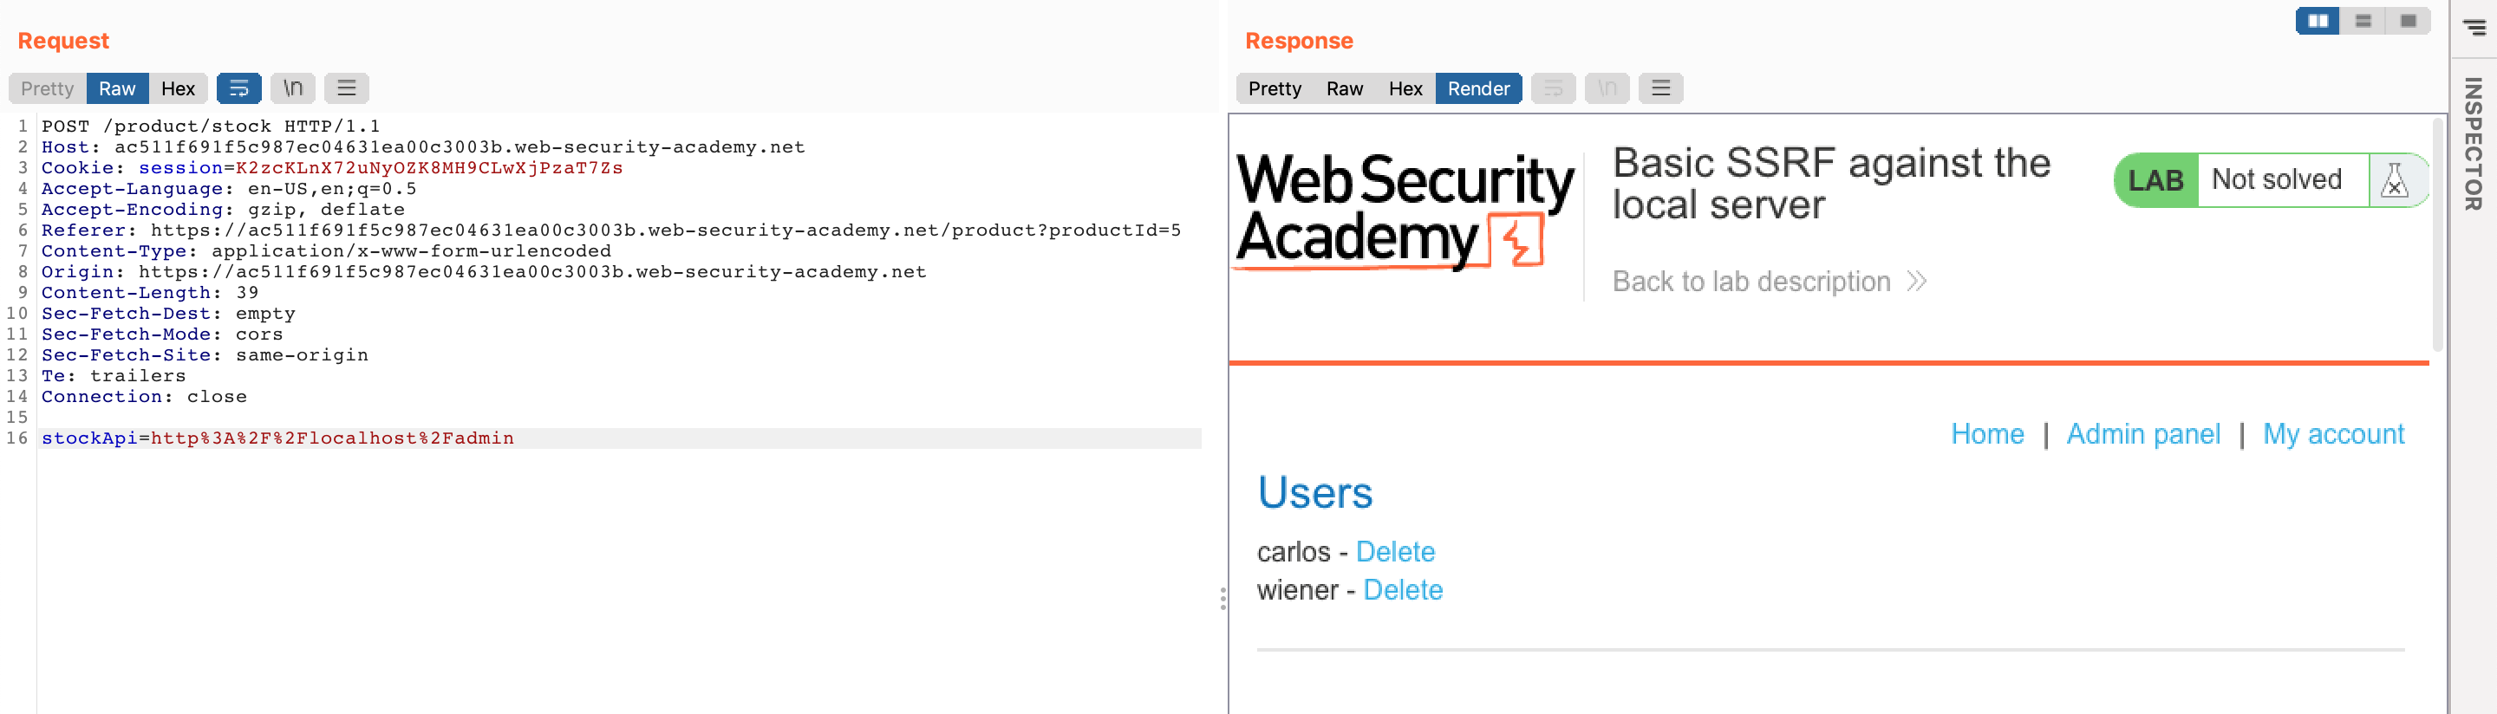
Task: Toggle word wrap icon in Request toolbar
Action: click(239, 88)
